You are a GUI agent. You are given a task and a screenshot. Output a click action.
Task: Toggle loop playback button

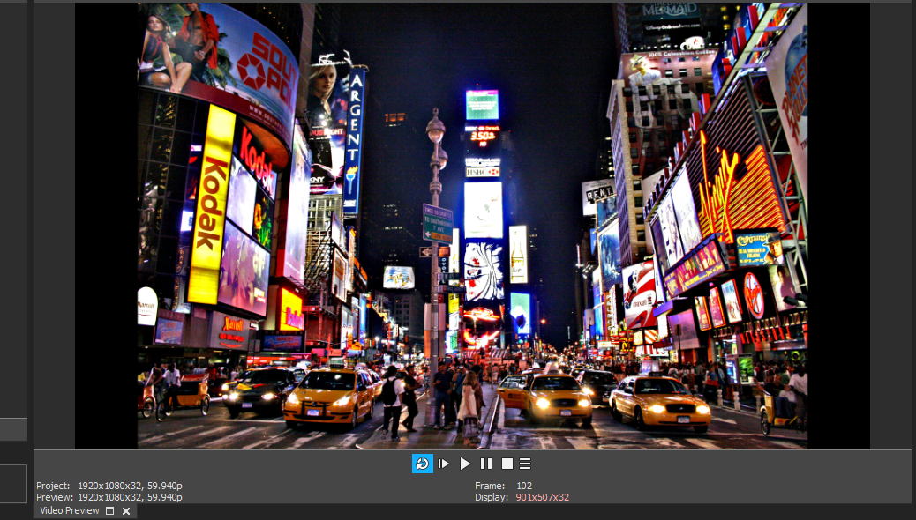coord(423,464)
